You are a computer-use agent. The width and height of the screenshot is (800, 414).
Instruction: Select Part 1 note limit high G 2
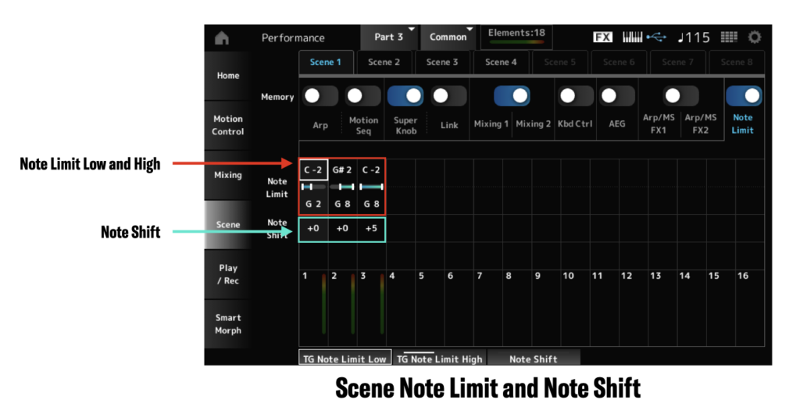tap(313, 204)
